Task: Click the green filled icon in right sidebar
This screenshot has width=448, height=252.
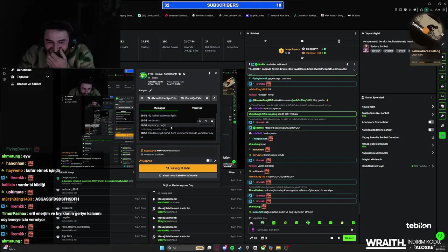Action: click(442, 135)
